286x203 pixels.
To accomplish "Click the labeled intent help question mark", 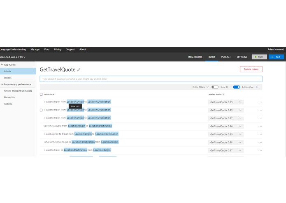I will coord(223,95).
